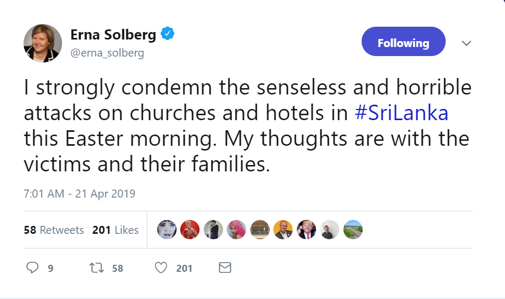The width and height of the screenshot is (505, 299).
Task: Open Erna Solberg's profile picture
Action: (x=43, y=43)
